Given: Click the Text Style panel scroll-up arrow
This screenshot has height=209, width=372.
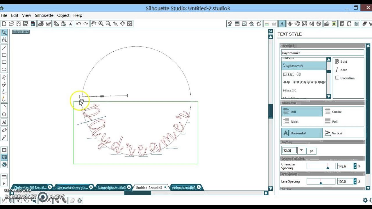Looking at the screenshot, I should click(368, 46).
